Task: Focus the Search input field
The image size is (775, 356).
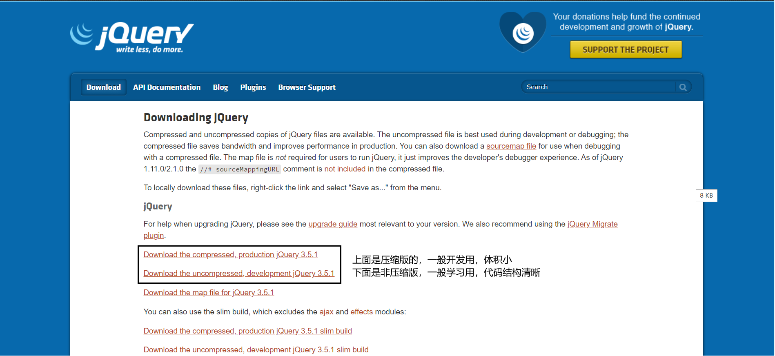Action: coord(599,87)
